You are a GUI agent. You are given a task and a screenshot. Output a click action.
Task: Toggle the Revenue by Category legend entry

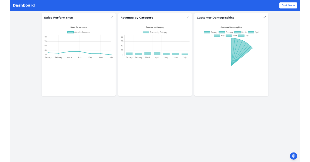[155, 32]
